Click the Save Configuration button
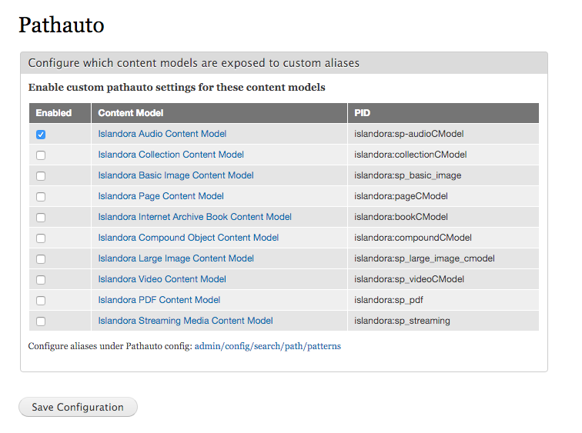The image size is (582, 433). (x=78, y=407)
